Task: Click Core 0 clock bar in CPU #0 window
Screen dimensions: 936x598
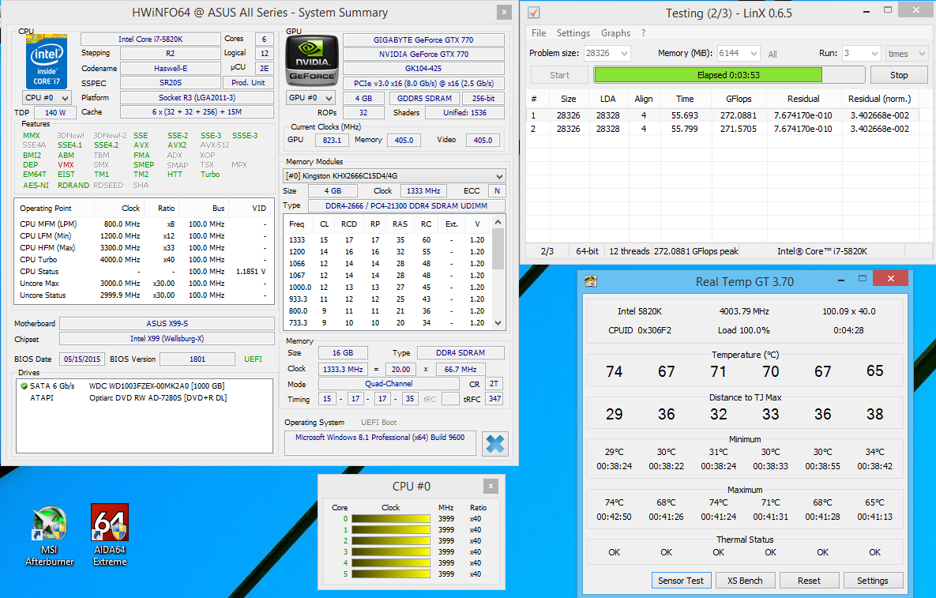Action: click(391, 519)
